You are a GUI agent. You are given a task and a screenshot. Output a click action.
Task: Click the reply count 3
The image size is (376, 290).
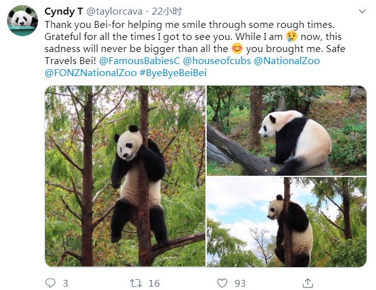pos(65,284)
